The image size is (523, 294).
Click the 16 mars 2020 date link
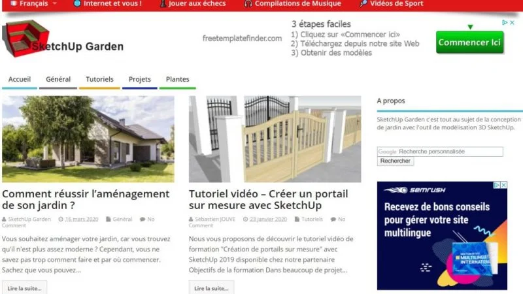(82, 219)
